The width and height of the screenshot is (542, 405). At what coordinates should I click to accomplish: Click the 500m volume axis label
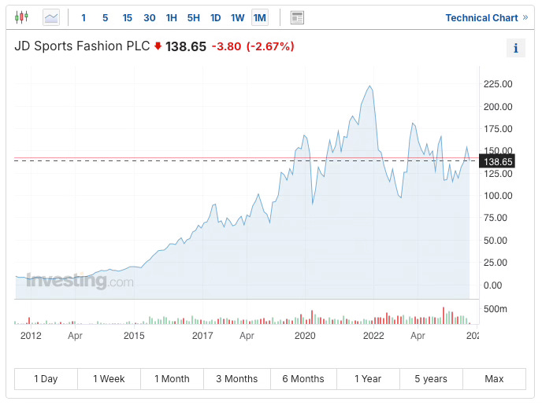(x=496, y=309)
